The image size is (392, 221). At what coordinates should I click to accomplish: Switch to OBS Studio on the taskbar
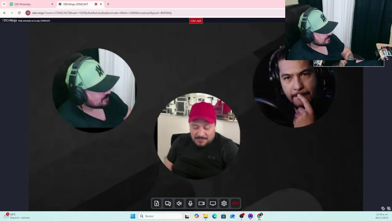(242, 216)
